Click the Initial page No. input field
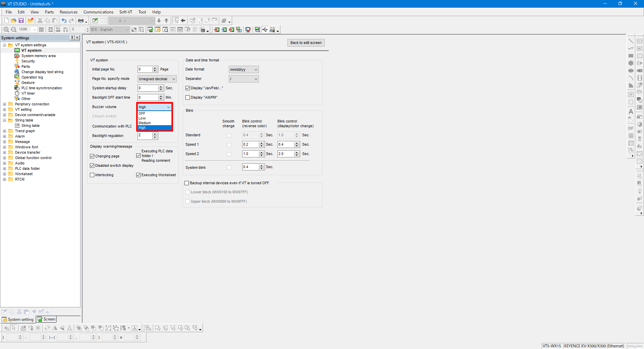The width and height of the screenshot is (644, 349). tap(145, 69)
